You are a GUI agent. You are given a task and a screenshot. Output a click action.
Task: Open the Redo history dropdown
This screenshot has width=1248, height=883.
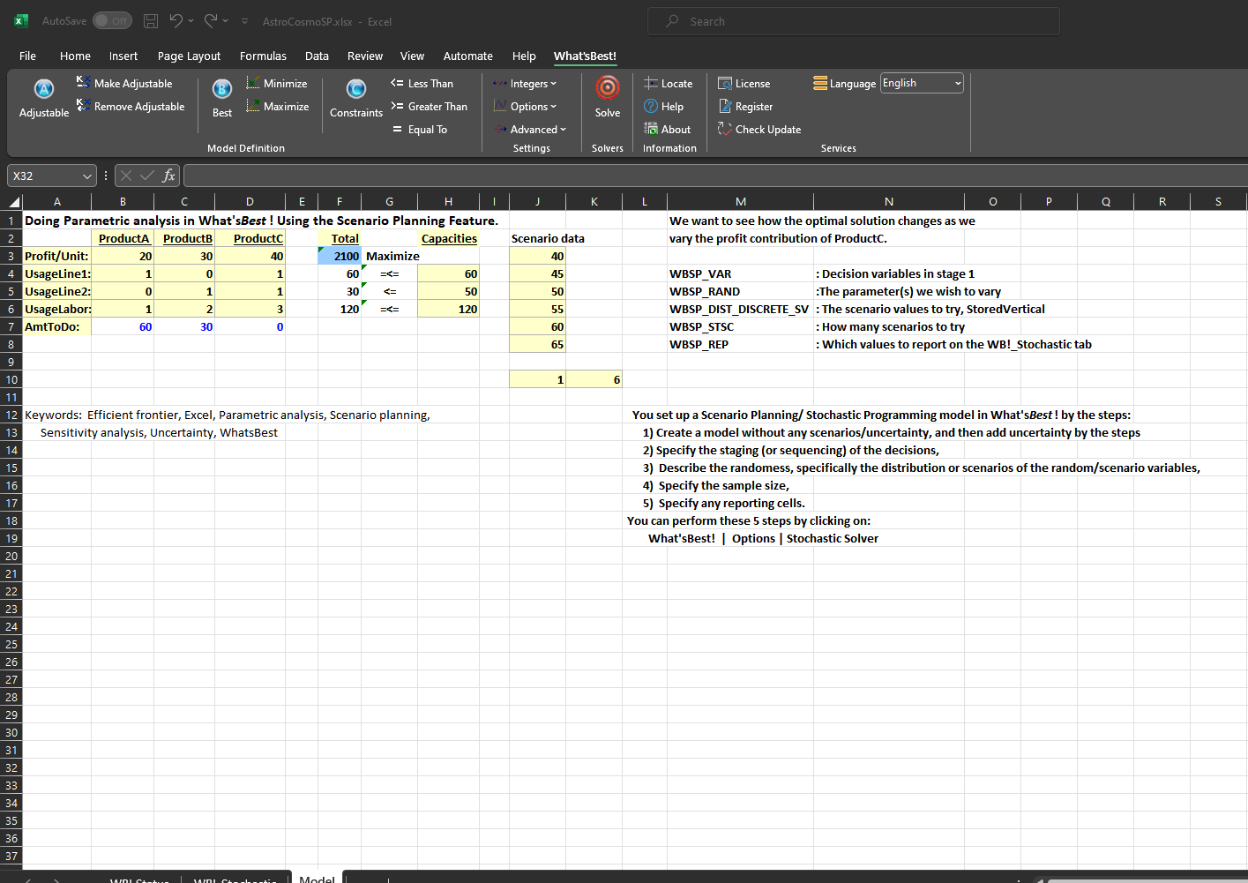(225, 20)
